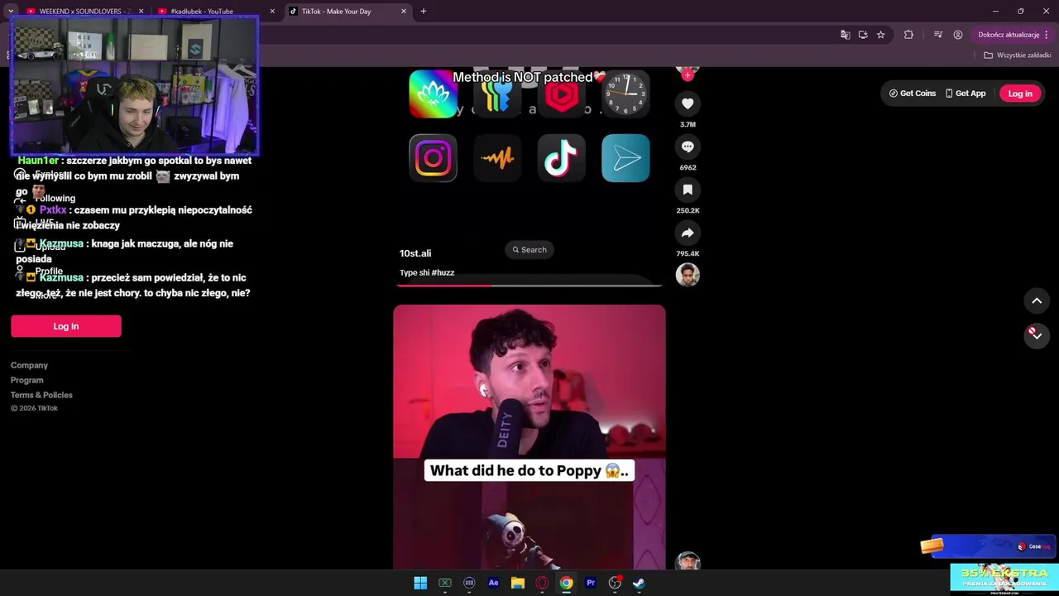Open the 10st.ali creator name
The height and width of the screenshot is (596, 1059).
pos(415,253)
